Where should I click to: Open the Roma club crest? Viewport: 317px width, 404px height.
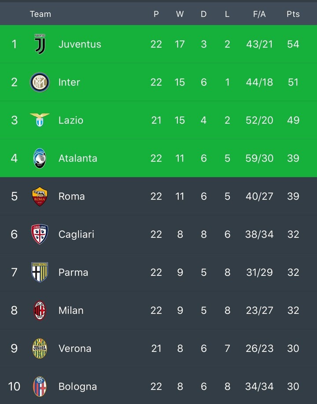pos(40,196)
